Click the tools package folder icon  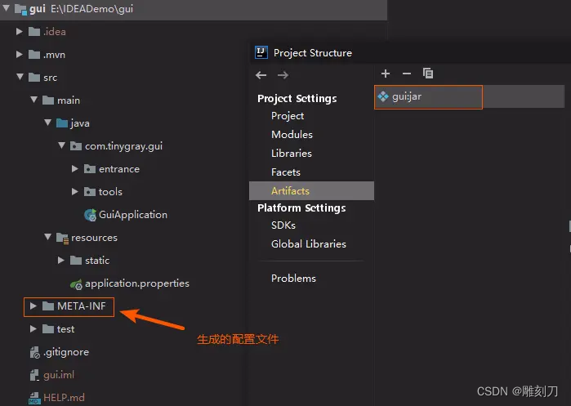[x=90, y=192]
